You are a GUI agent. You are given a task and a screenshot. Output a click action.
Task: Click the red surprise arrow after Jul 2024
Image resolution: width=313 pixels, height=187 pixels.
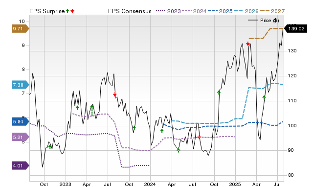(199, 137)
